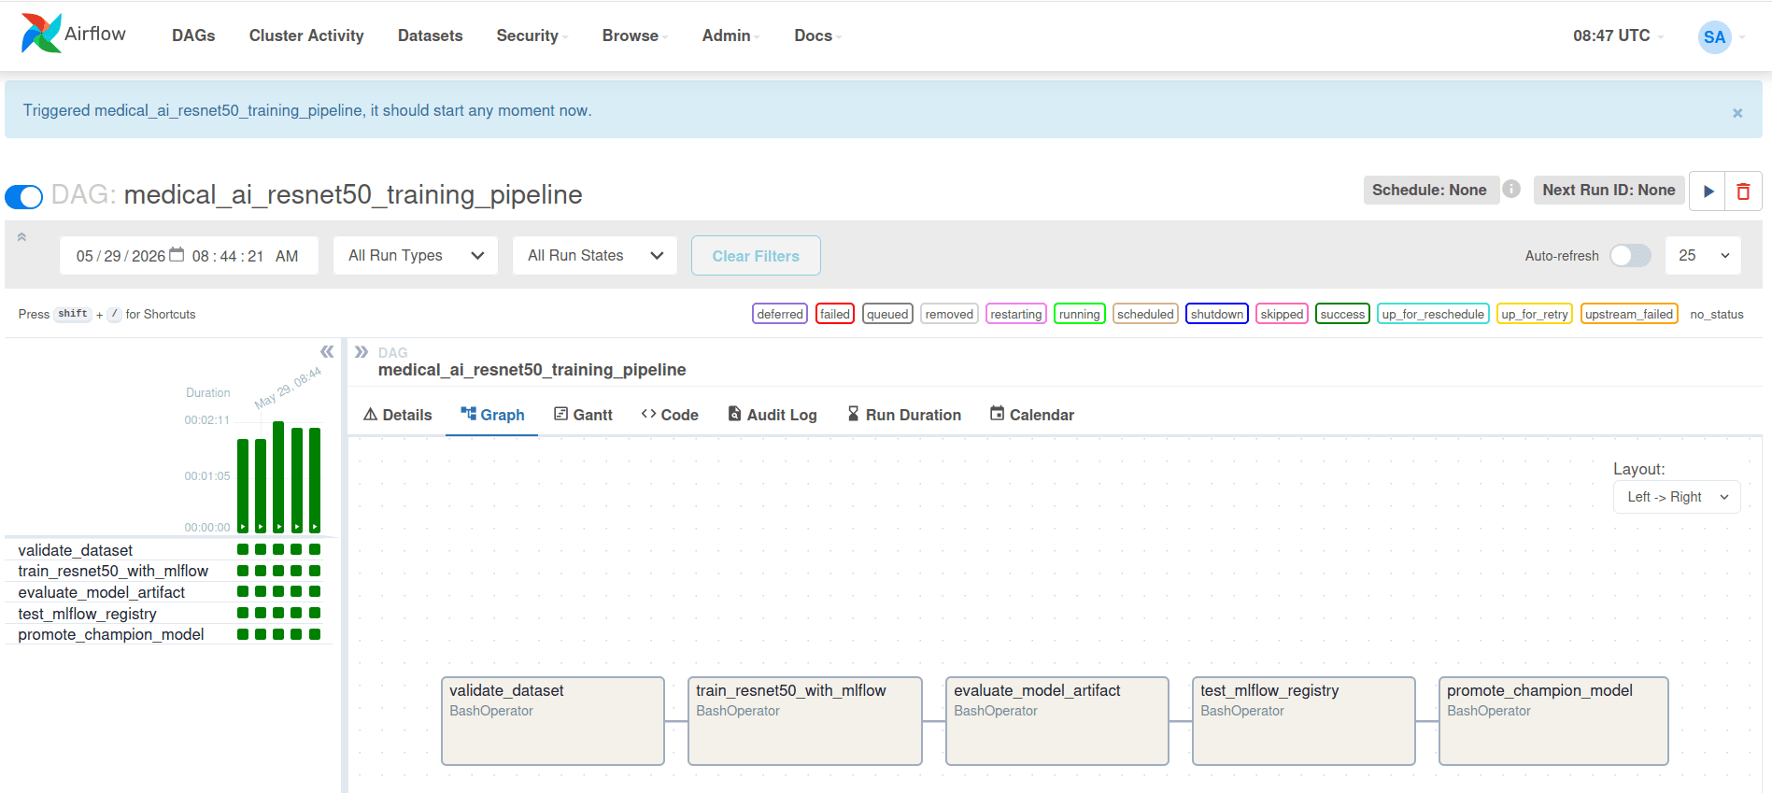Viewport: 1772px width, 793px height.
Task: Open the calendar date picker icon
Action: pyautogui.click(x=177, y=255)
